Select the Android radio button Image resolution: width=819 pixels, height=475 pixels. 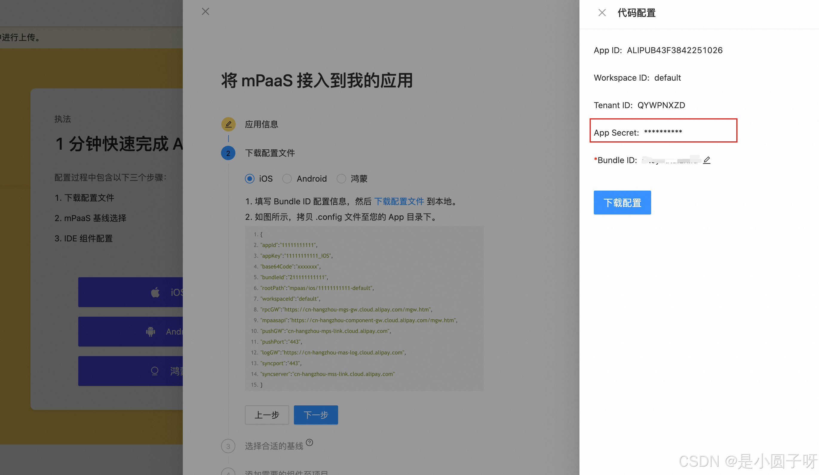point(287,178)
